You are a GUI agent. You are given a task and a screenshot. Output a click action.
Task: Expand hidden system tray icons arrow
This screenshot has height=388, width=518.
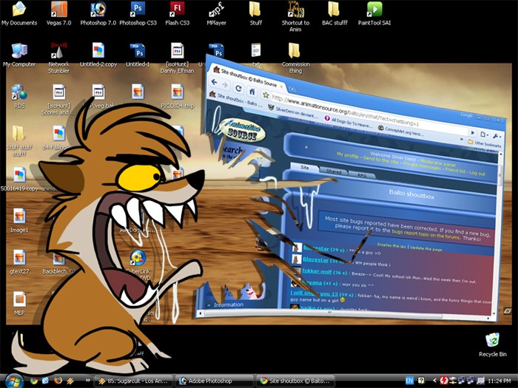(x=435, y=381)
